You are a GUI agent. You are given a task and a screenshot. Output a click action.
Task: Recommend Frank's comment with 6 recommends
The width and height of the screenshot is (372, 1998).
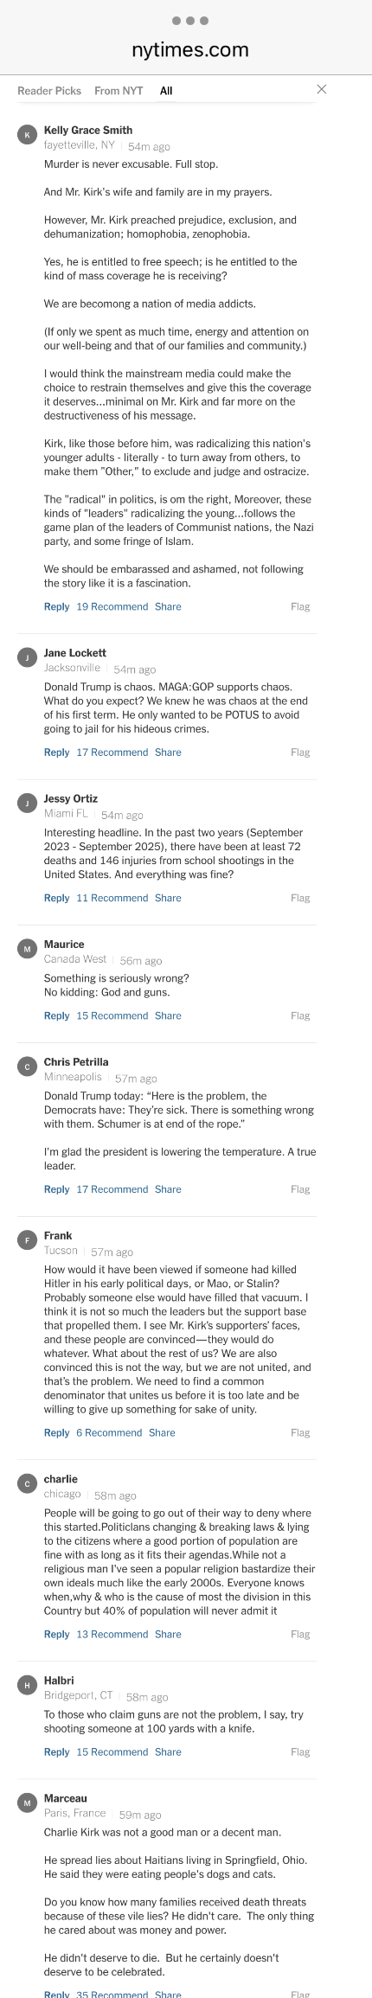coord(109,1432)
